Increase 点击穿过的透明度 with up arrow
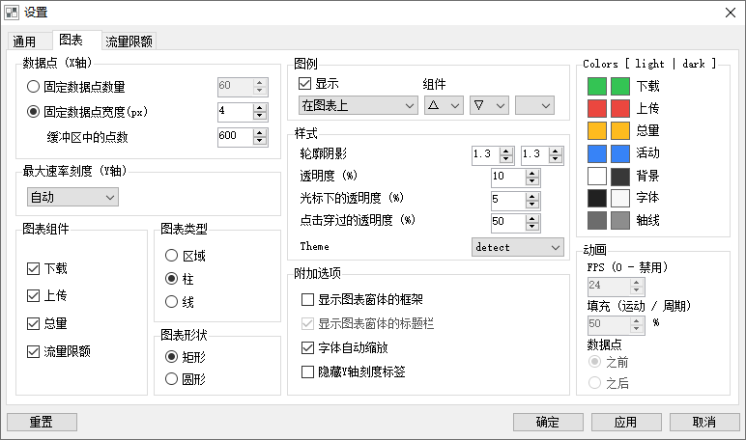The image size is (746, 440). pos(532,219)
